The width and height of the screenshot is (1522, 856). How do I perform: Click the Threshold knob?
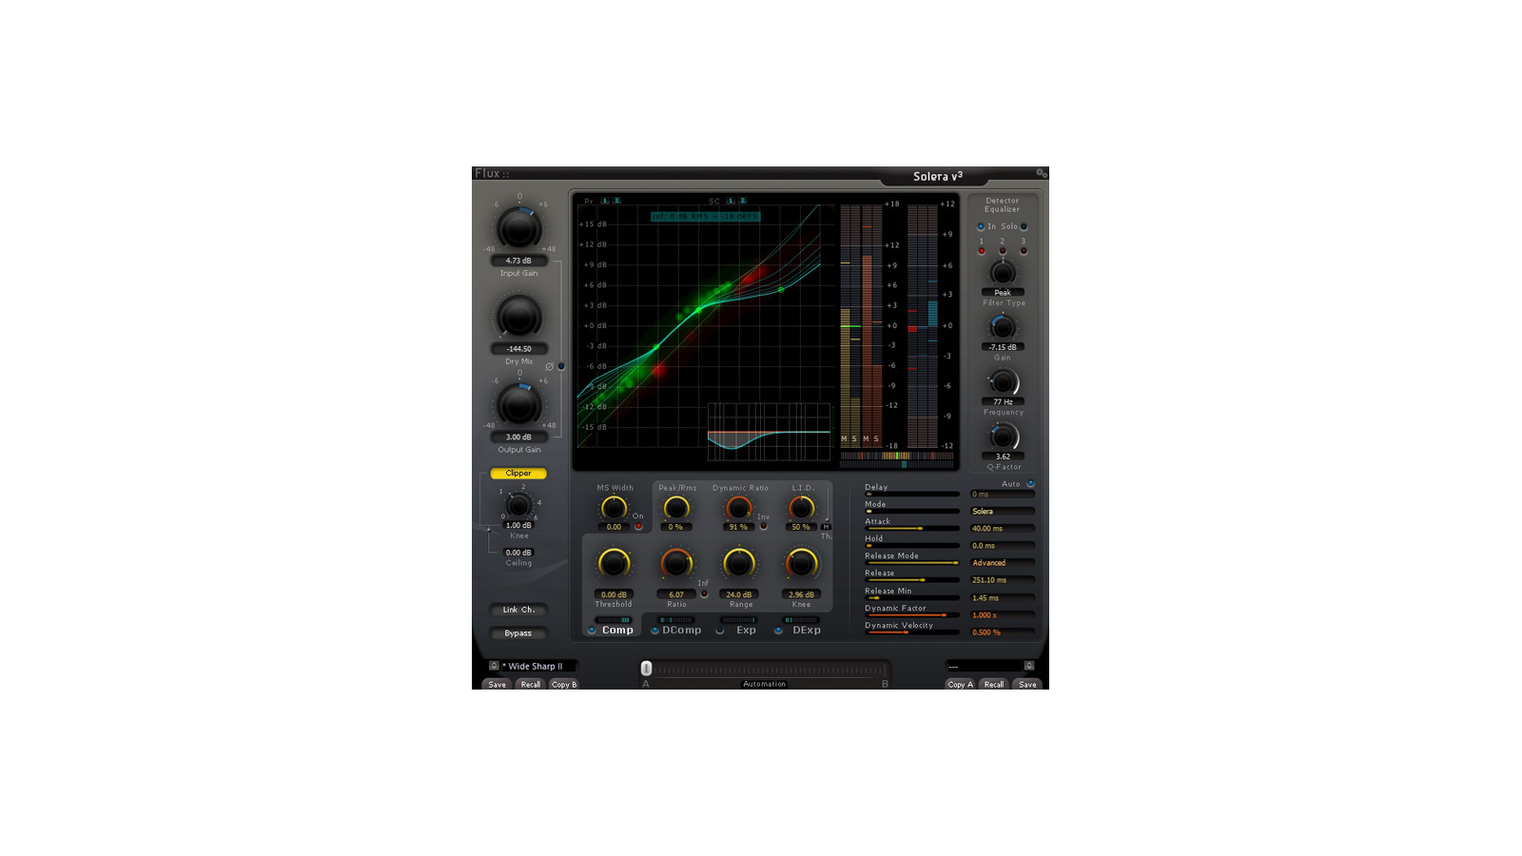(x=614, y=564)
